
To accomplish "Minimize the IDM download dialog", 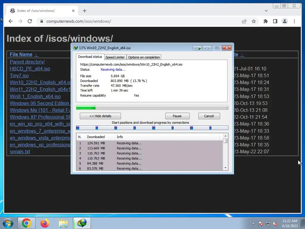I will click(x=207, y=48).
